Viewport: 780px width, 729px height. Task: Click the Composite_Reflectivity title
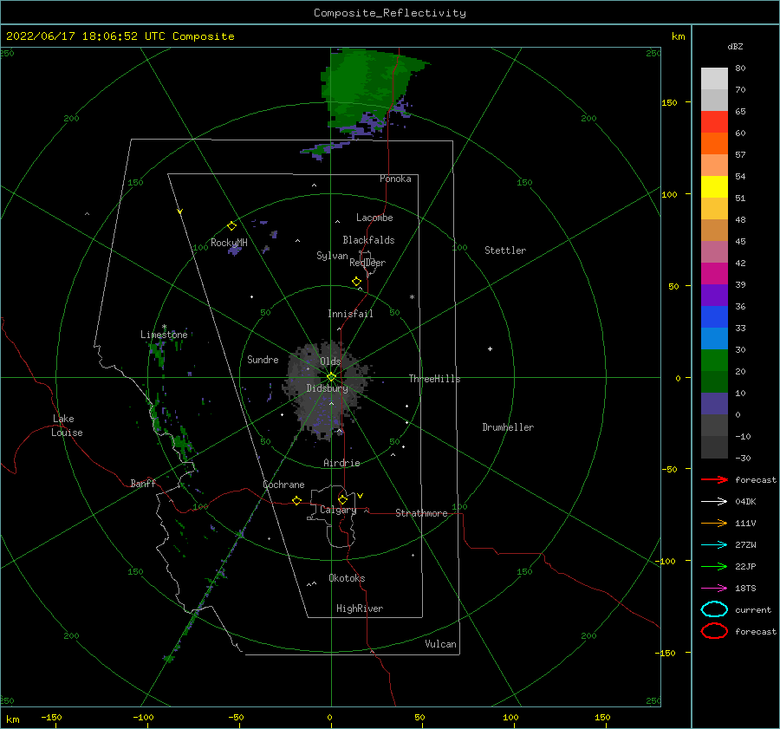(390, 13)
